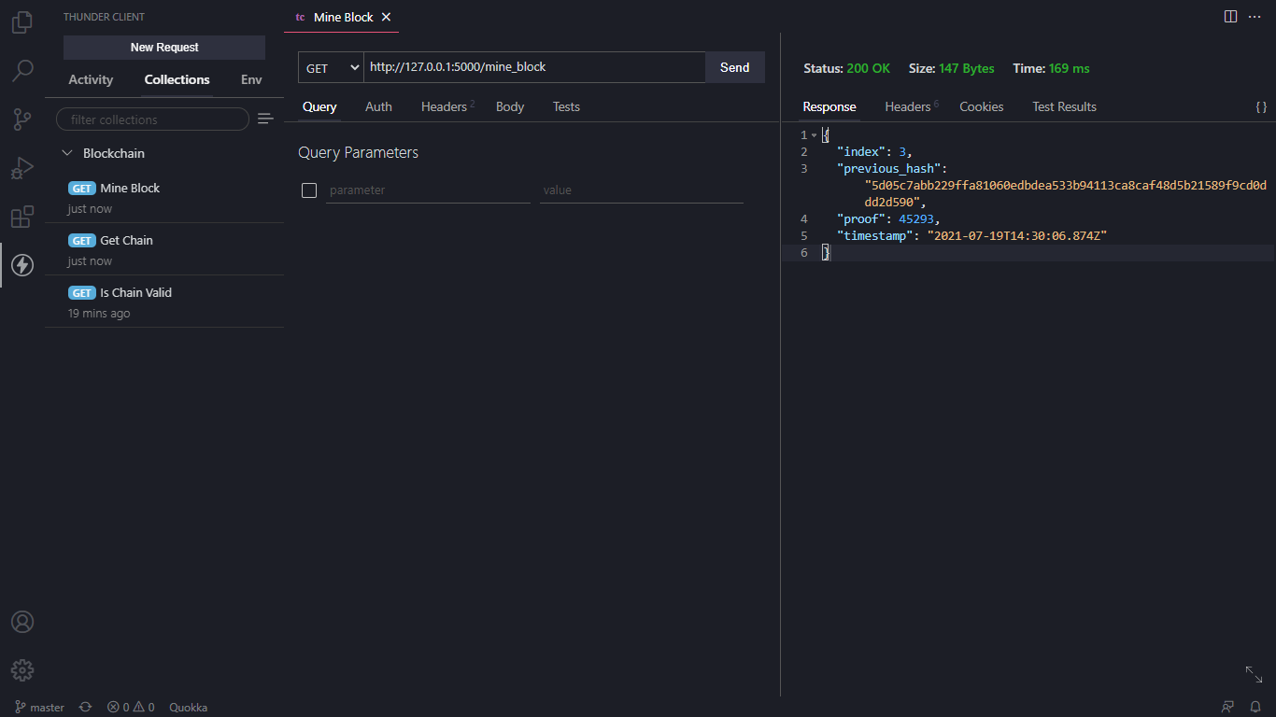Click Quokka in the status bar
The height and width of the screenshot is (717, 1276).
[189, 708]
